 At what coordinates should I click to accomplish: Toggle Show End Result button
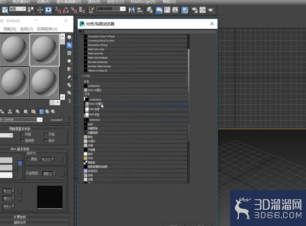pyautogui.click(x=41, y=112)
